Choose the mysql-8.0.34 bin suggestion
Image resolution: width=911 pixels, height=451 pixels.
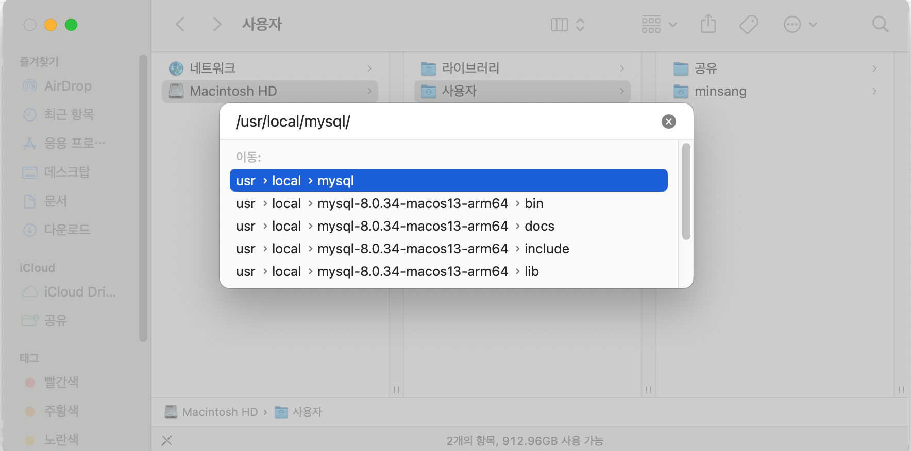coord(449,203)
